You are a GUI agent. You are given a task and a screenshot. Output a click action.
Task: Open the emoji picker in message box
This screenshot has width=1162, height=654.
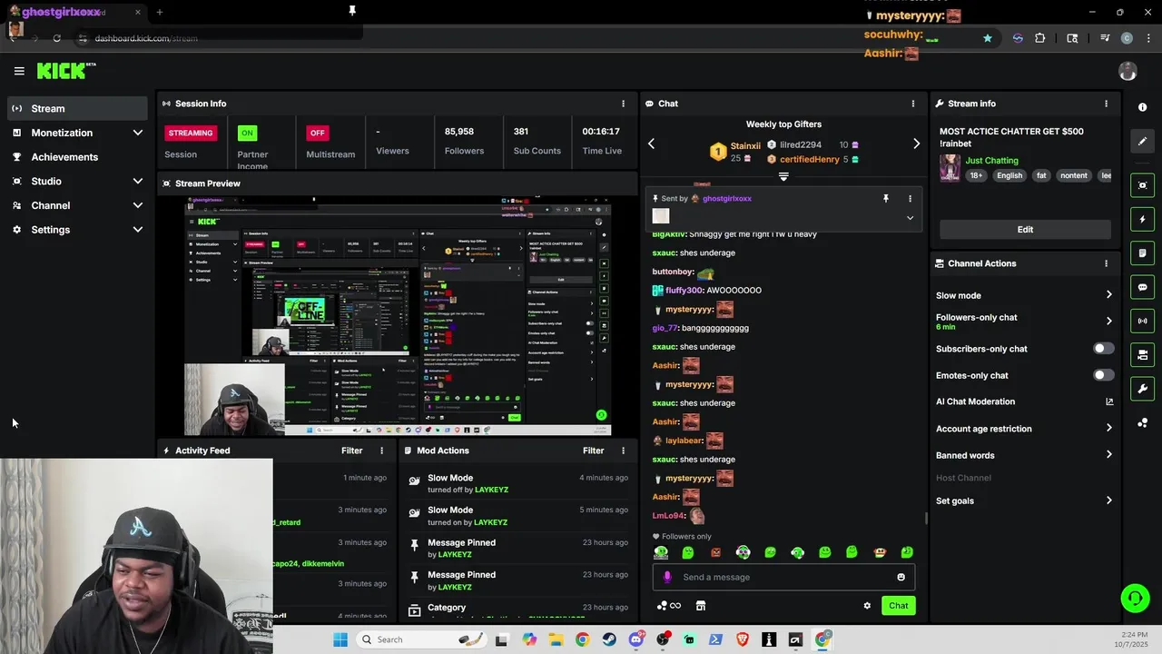(x=901, y=577)
